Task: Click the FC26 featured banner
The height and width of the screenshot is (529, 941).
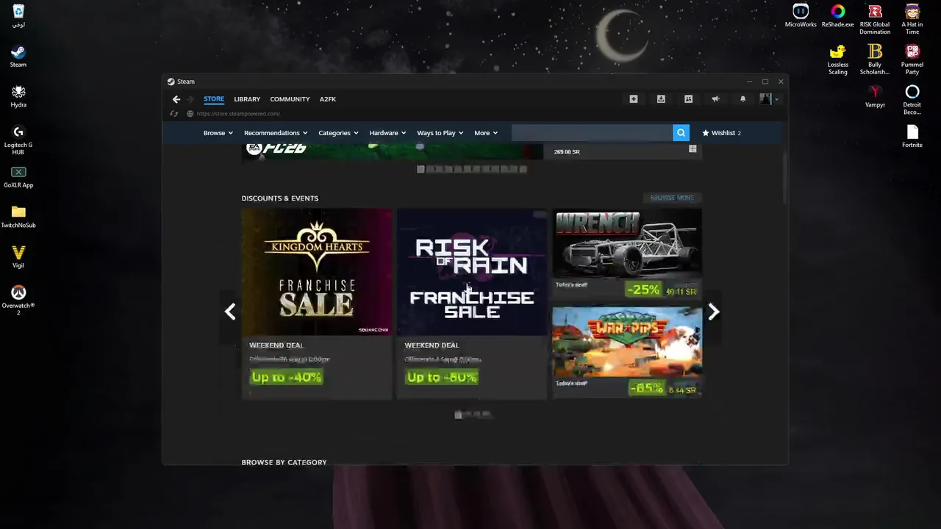Action: coord(393,151)
